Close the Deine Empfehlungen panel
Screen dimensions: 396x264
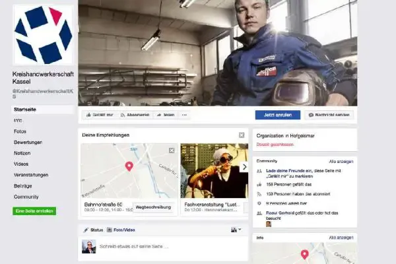242,135
